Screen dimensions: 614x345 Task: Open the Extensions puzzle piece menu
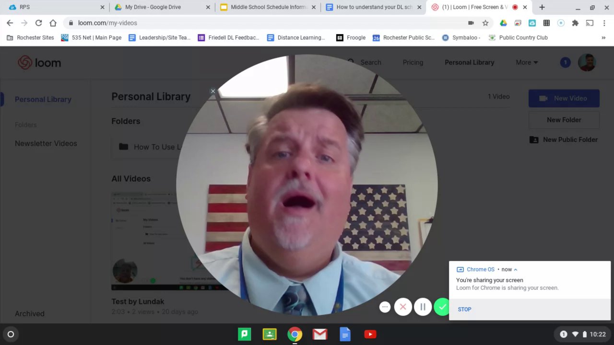575,23
